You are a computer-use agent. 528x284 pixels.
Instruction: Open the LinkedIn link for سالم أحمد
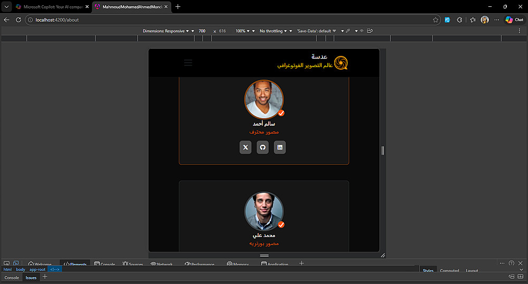280,147
